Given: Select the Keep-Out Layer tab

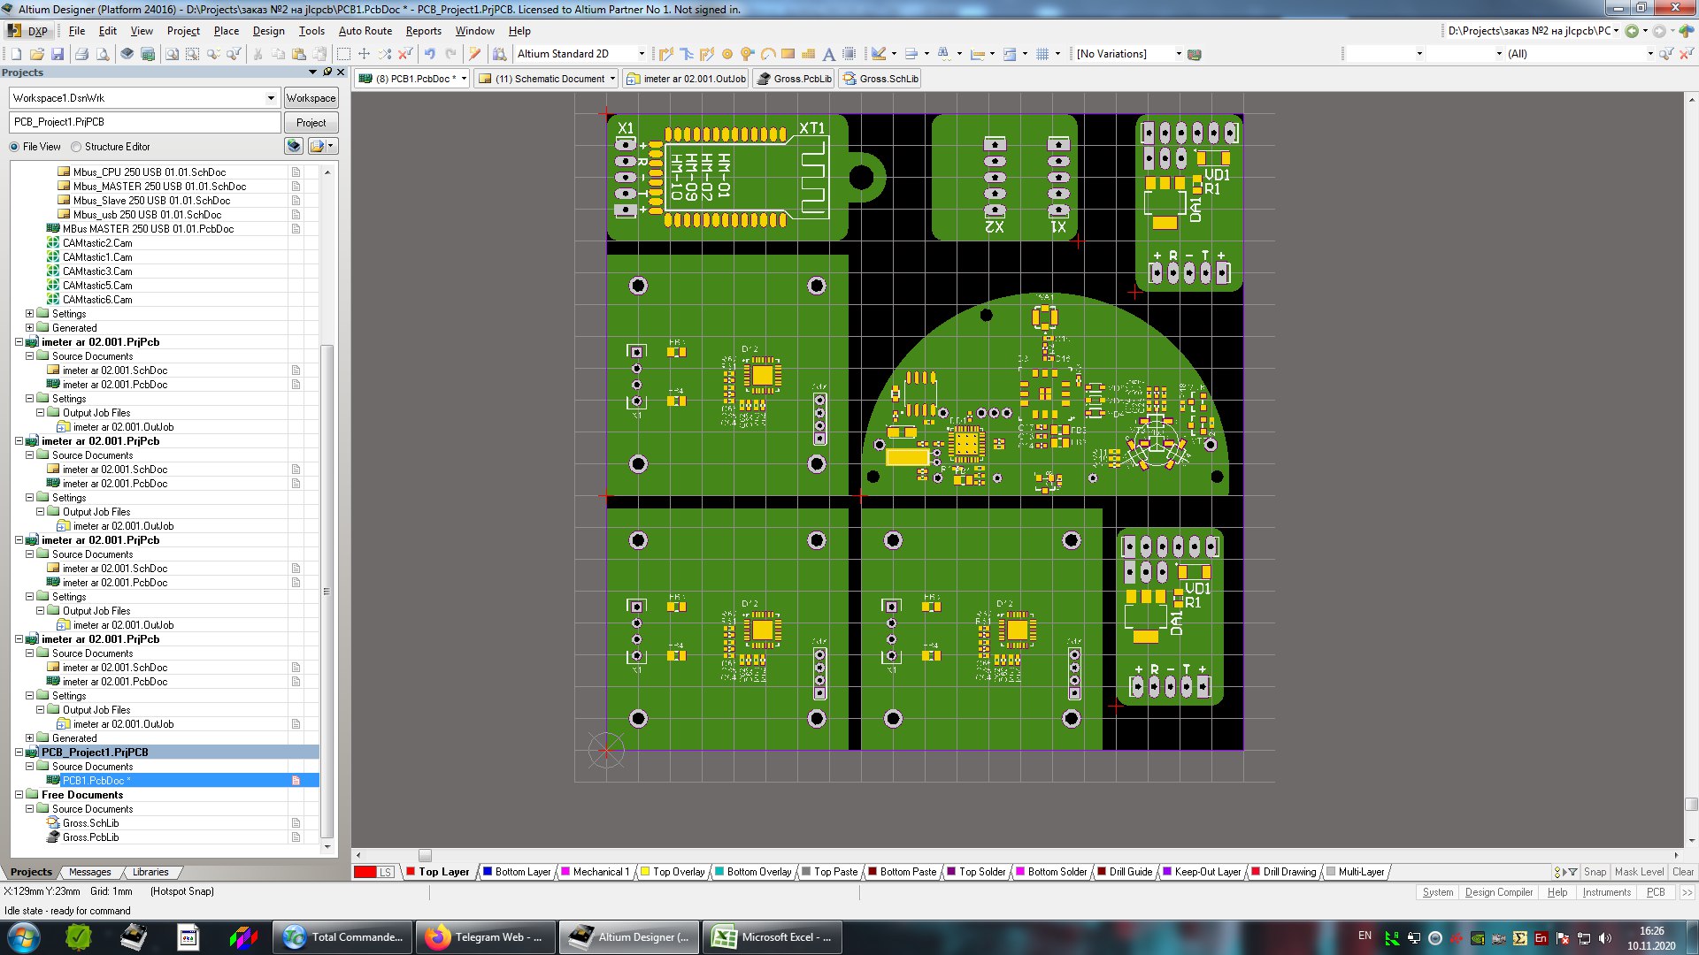Looking at the screenshot, I should click(1201, 872).
